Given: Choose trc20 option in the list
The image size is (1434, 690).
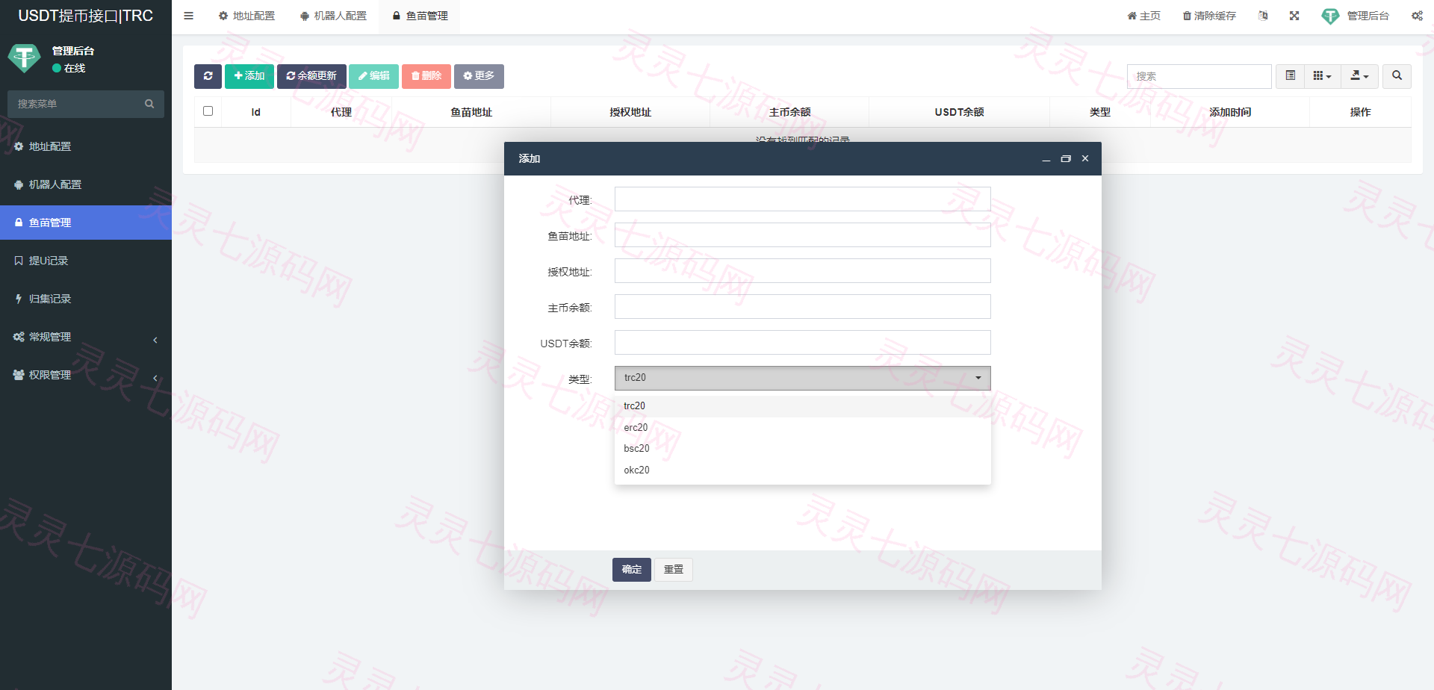Looking at the screenshot, I should tap(803, 406).
